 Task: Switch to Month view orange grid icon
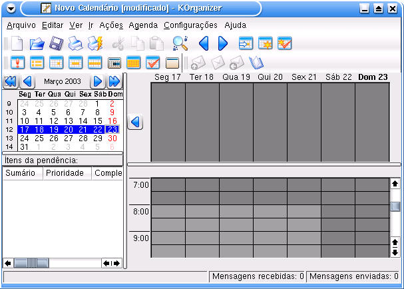point(134,63)
